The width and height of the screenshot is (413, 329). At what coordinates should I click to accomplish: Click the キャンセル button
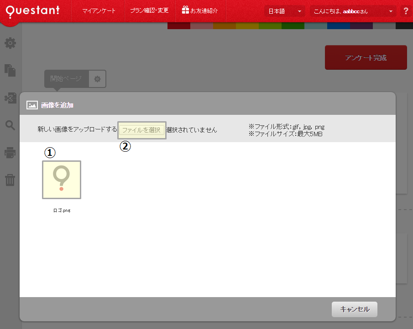tap(355, 309)
